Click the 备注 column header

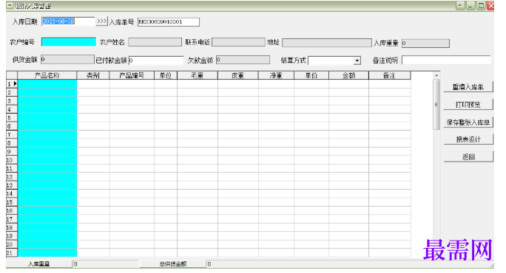(389, 75)
